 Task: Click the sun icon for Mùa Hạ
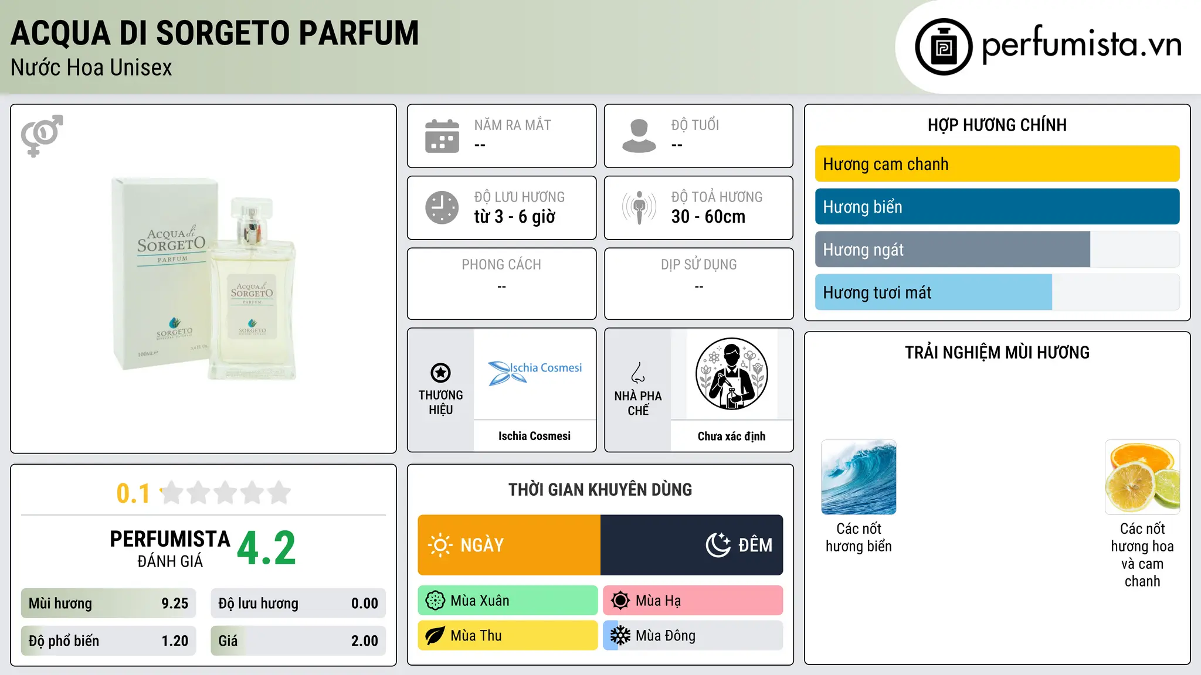pos(620,601)
